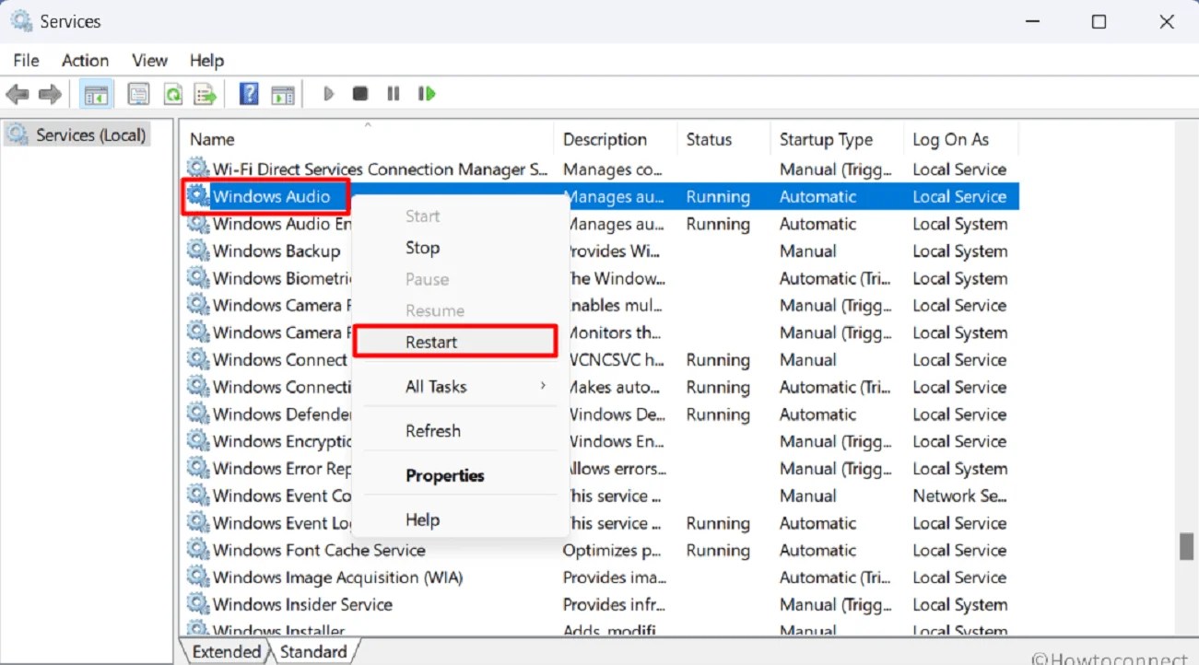Open Properties via the toolbar properties icon
This screenshot has height=665, width=1199.
[x=138, y=93]
